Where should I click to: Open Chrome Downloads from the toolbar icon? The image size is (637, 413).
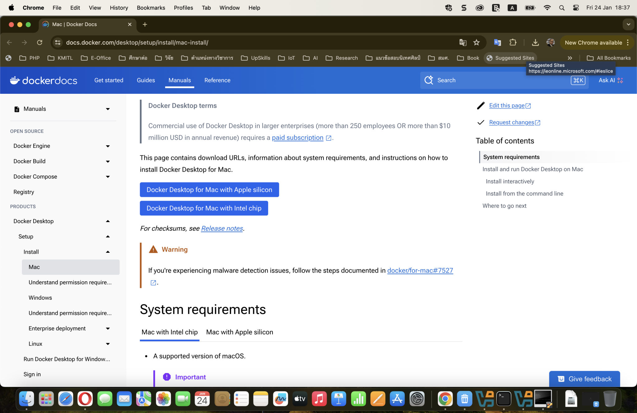(x=535, y=43)
